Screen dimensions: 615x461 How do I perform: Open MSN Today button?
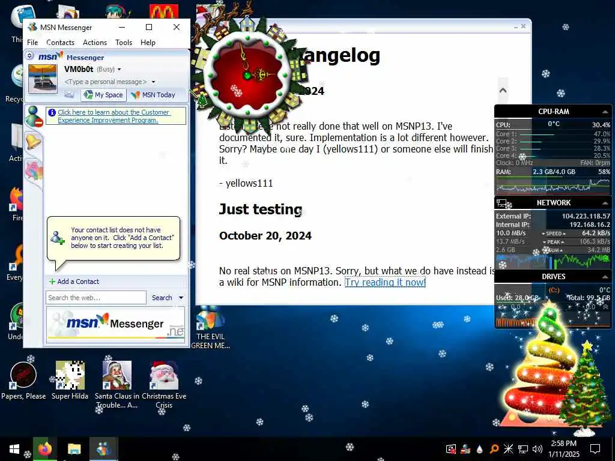click(153, 95)
